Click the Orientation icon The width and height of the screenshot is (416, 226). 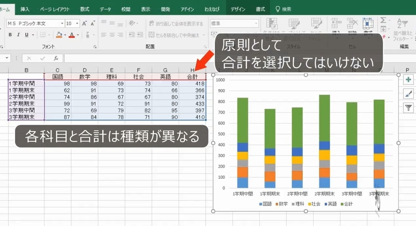click(x=132, y=23)
